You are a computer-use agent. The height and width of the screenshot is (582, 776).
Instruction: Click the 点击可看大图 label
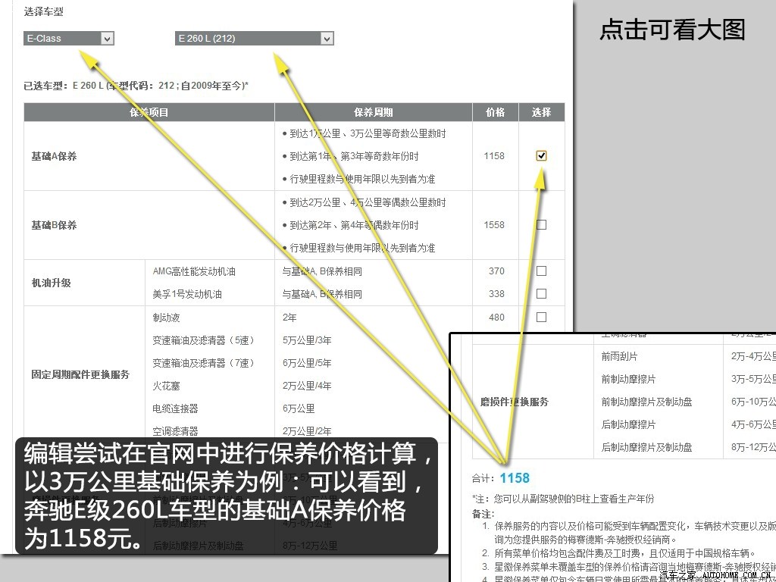(672, 30)
